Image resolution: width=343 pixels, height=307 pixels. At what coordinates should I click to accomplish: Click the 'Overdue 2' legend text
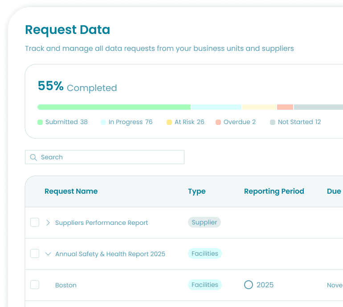(240, 122)
